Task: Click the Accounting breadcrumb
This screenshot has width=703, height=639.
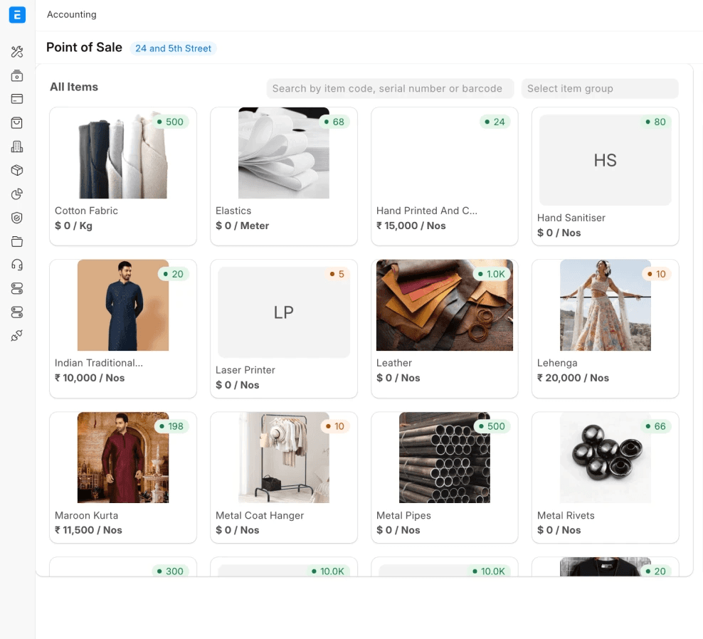Action: coord(71,14)
